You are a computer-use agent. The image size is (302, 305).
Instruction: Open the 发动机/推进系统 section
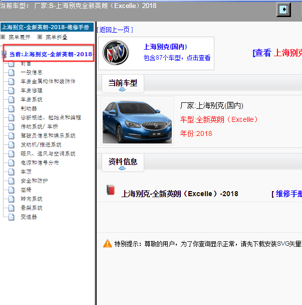coord(41,144)
